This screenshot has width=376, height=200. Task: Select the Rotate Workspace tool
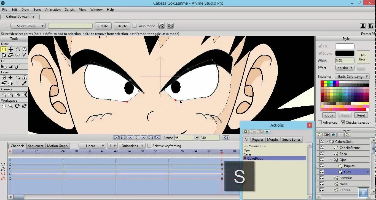(18, 106)
